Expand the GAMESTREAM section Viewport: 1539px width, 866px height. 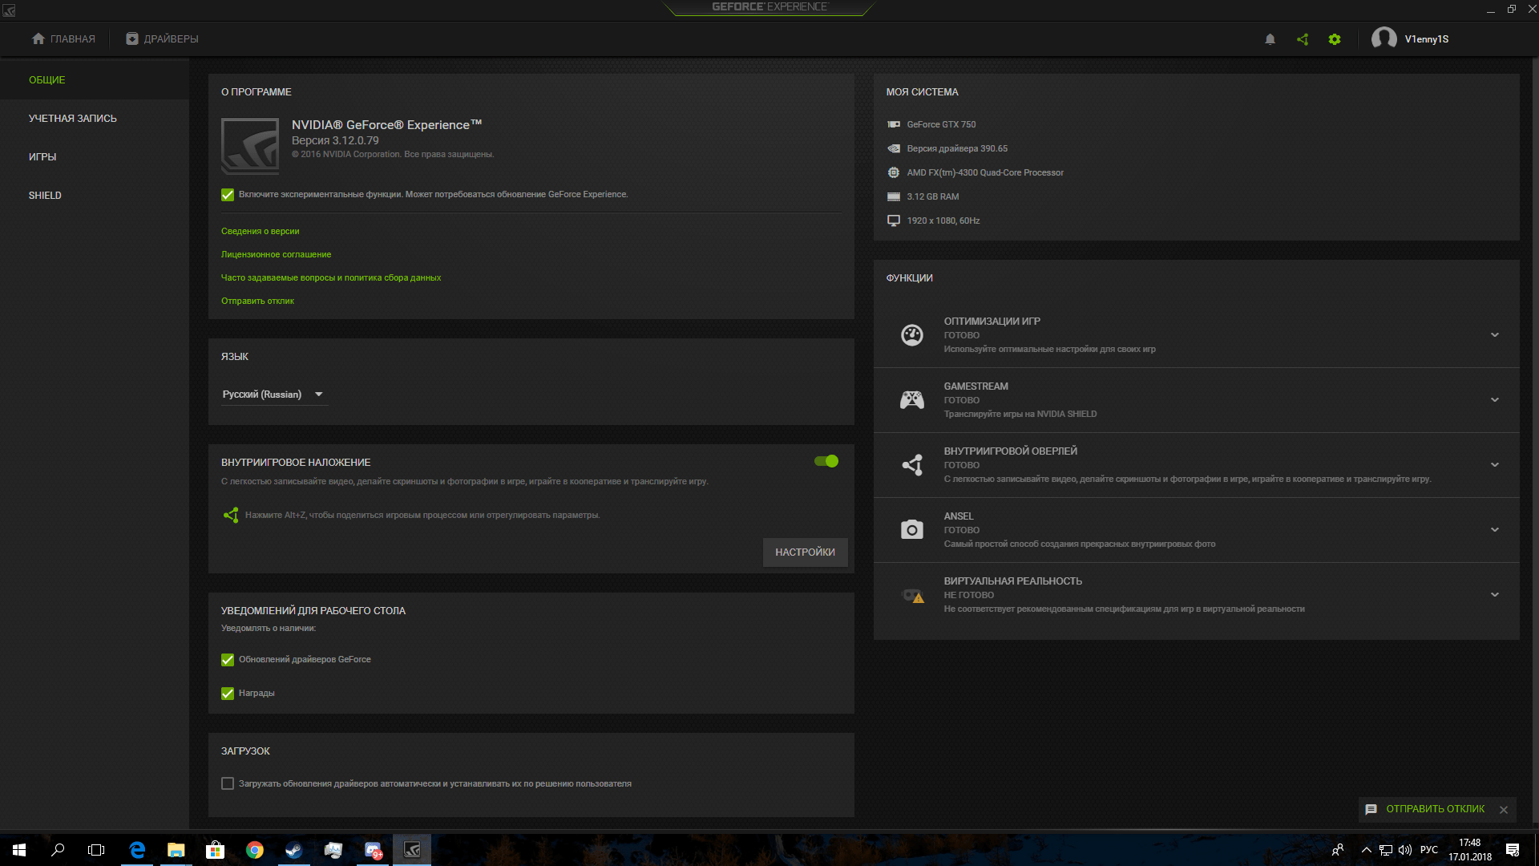[x=1495, y=400]
